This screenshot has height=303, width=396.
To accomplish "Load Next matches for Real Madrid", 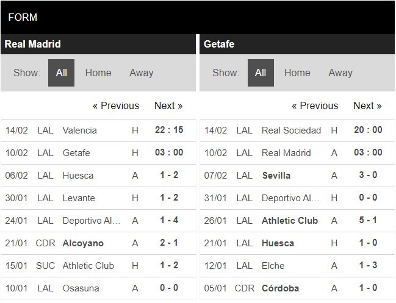I will pos(168,106).
